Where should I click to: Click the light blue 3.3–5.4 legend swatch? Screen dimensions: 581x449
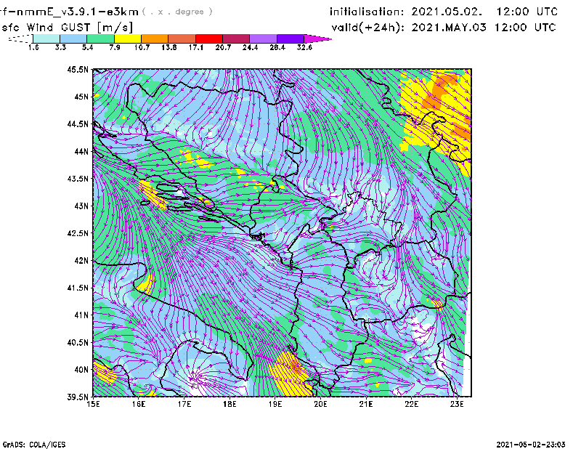pyautogui.click(x=73, y=39)
